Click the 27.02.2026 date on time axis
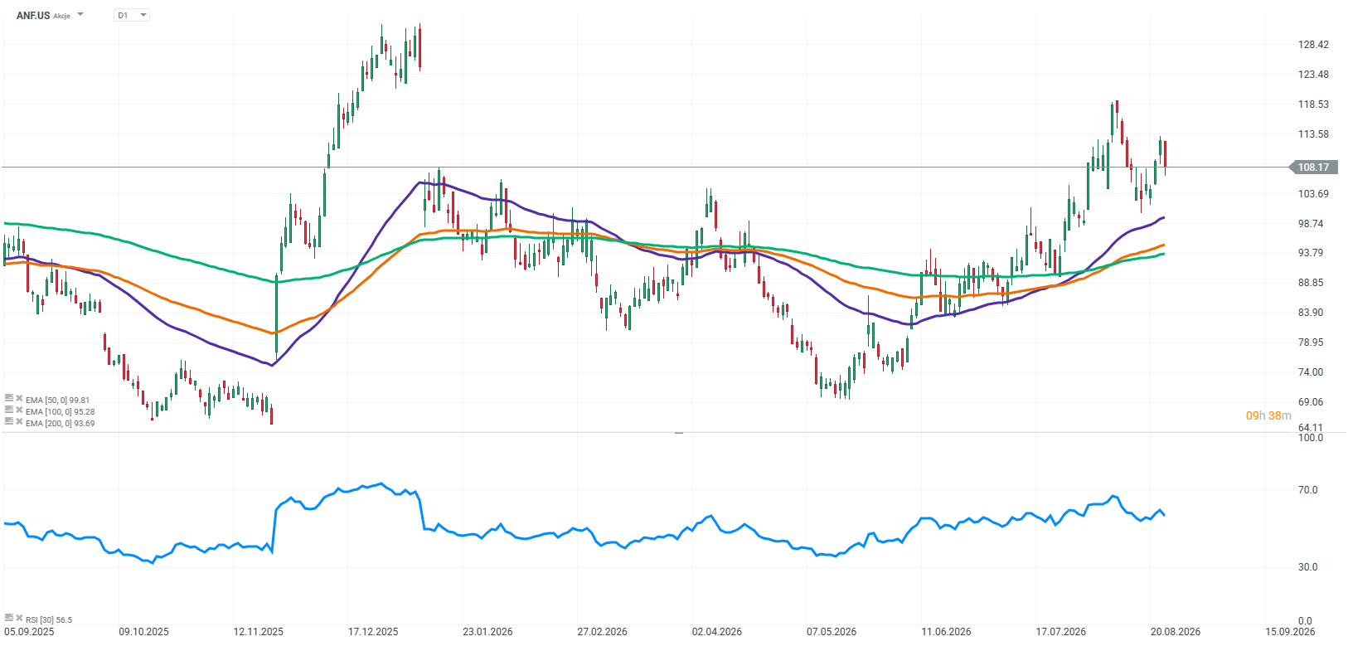The height and width of the screenshot is (646, 1348). pyautogui.click(x=603, y=632)
